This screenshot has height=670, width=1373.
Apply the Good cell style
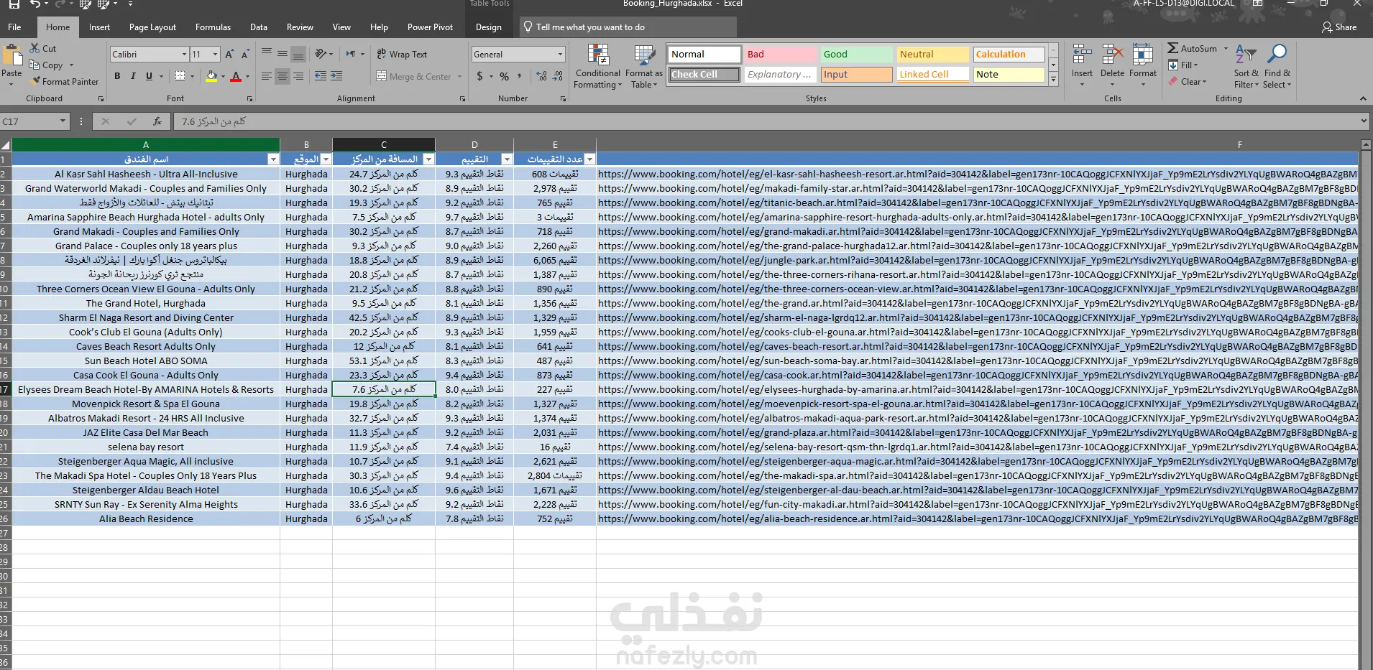click(856, 54)
